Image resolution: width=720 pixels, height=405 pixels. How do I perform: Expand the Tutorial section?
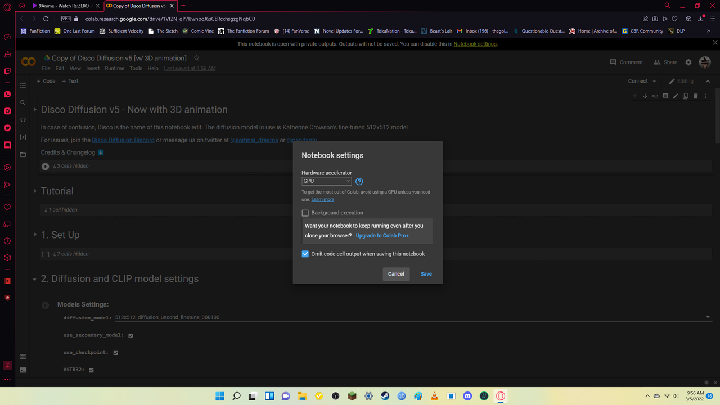coord(35,191)
